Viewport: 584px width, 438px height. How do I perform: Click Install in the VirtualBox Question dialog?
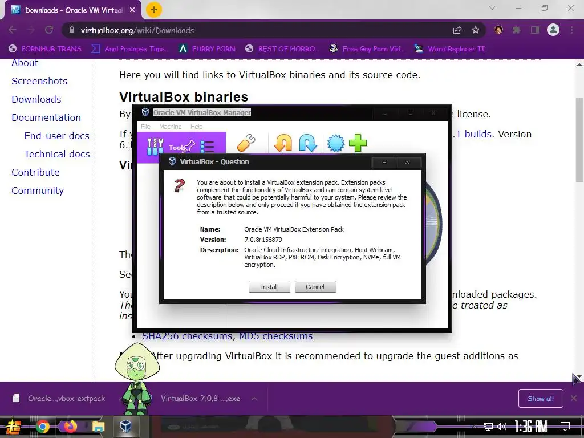tap(269, 287)
